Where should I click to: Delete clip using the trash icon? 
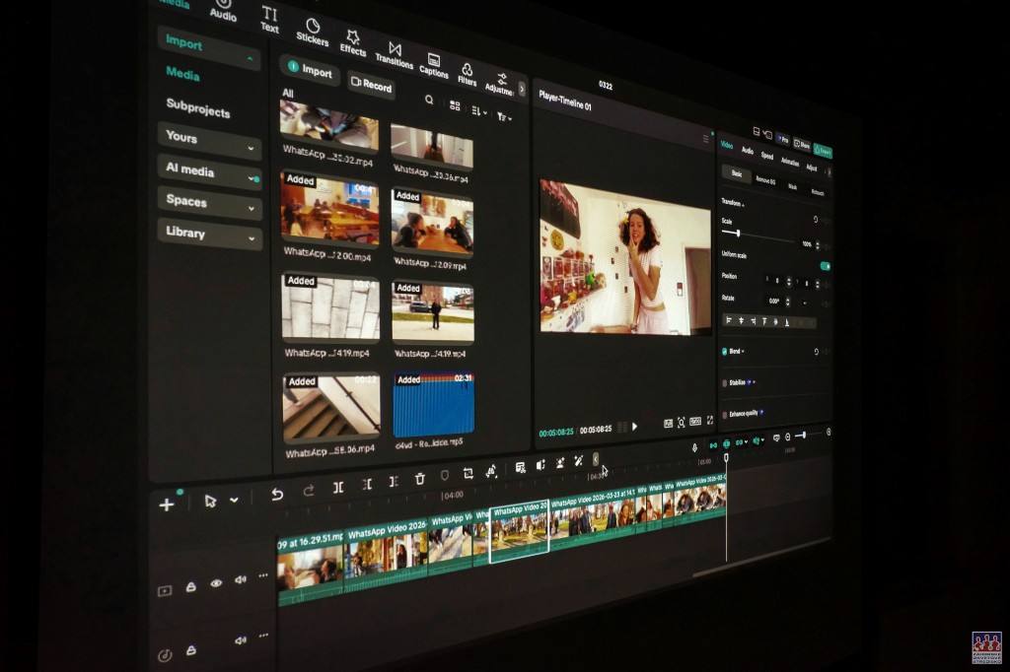pos(420,479)
